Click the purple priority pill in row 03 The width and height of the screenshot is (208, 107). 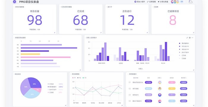click(172, 95)
